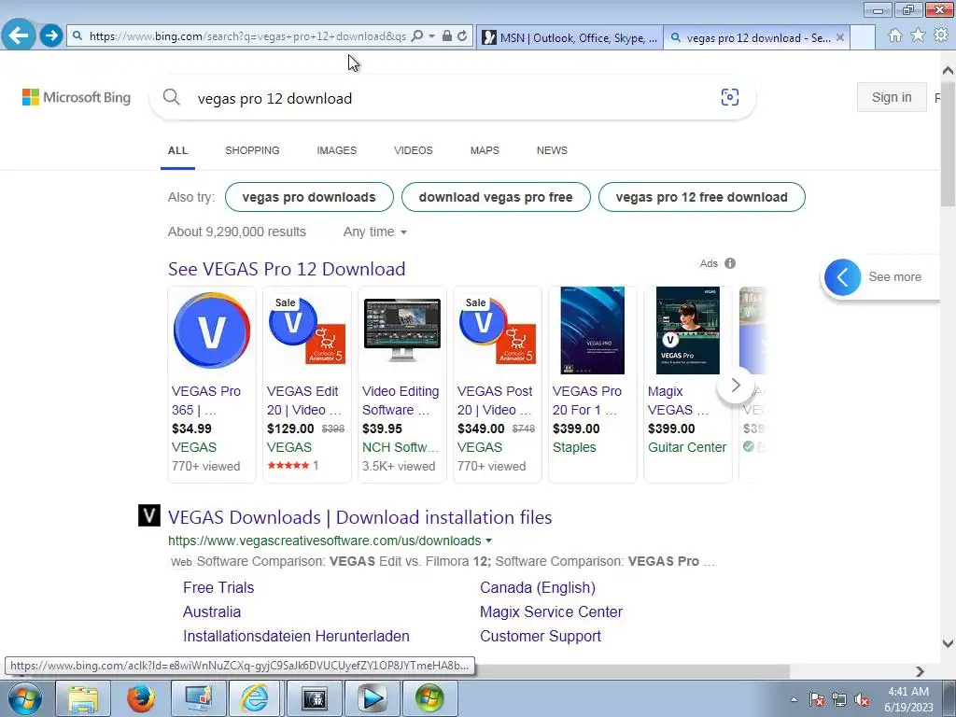956x717 pixels.
Task: Open the Free Trials sitelink
Action: click(218, 588)
